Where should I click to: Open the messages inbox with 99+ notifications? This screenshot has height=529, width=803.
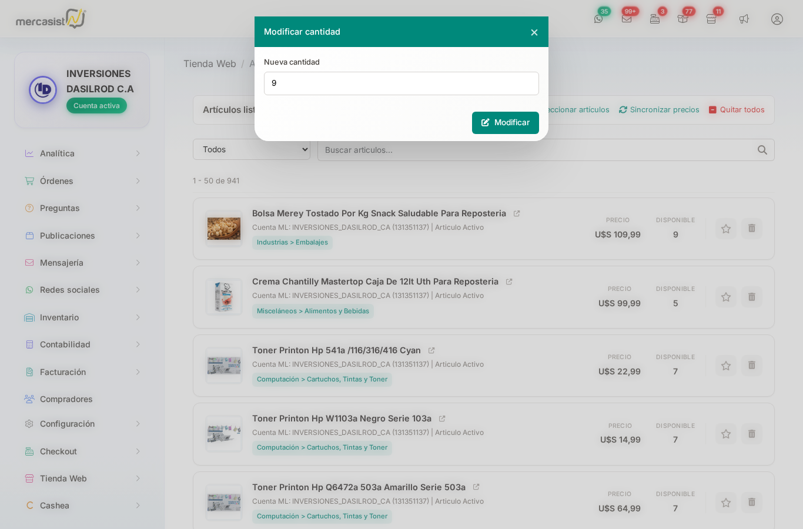[627, 18]
